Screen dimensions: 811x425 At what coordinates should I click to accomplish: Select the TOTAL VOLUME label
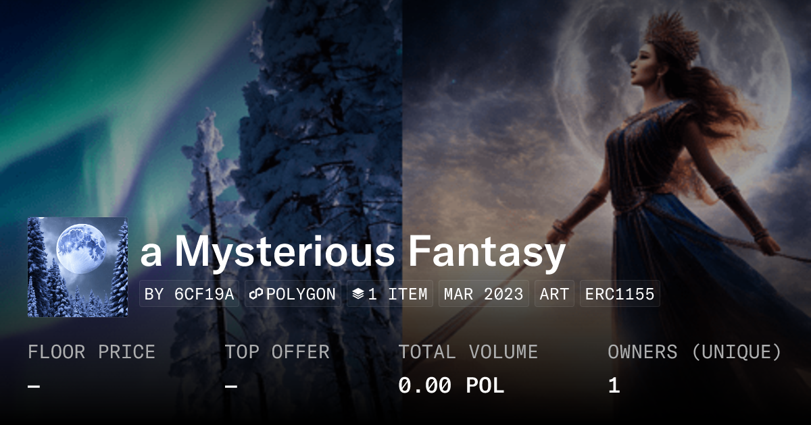[x=468, y=351]
